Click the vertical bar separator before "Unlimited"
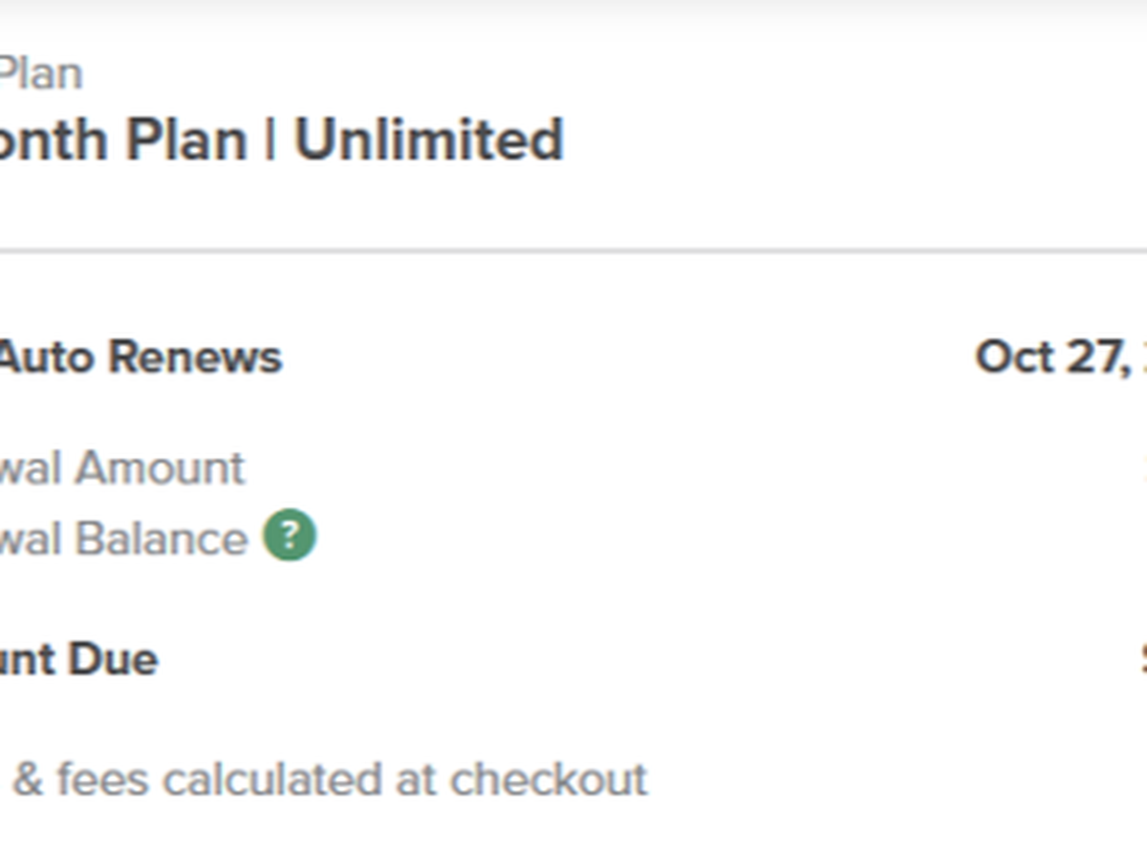 click(x=270, y=140)
